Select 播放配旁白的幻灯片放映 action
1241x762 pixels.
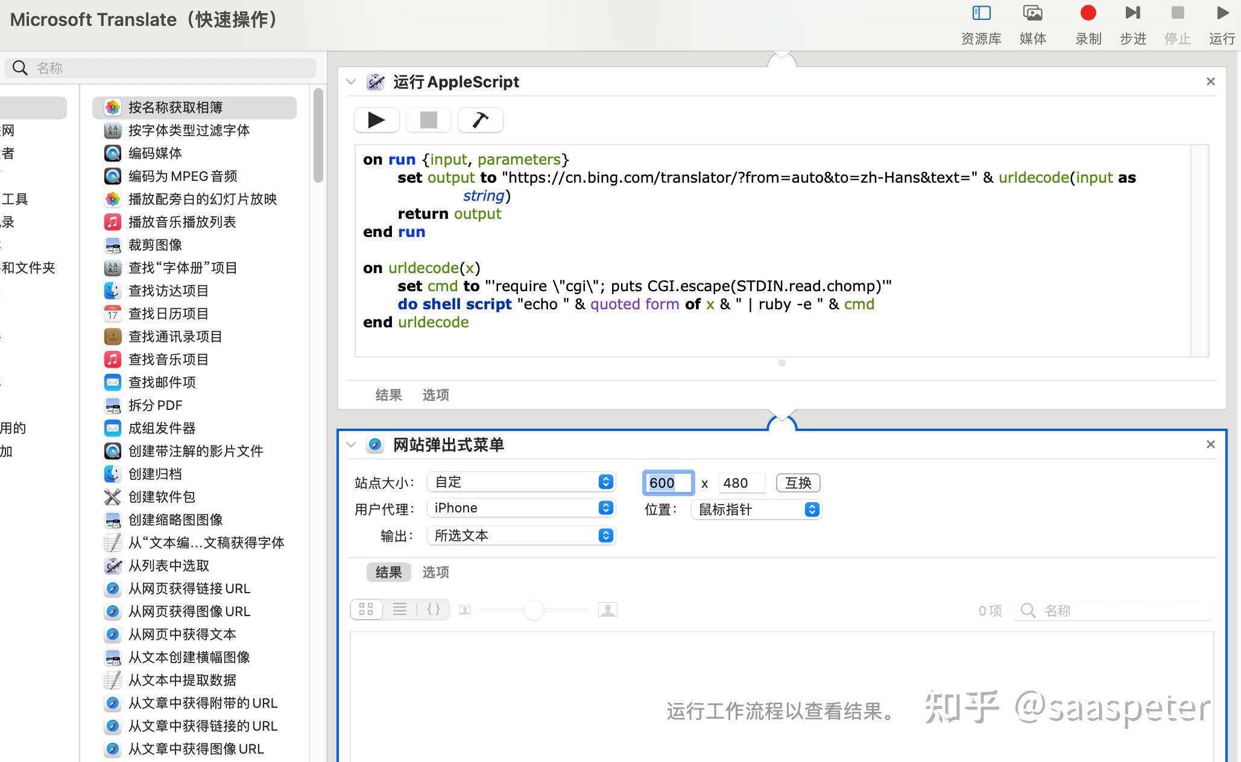click(194, 199)
